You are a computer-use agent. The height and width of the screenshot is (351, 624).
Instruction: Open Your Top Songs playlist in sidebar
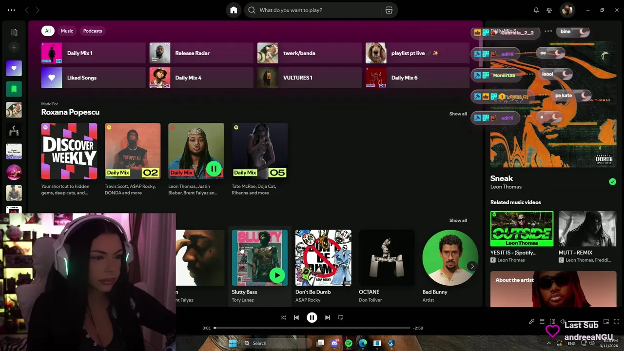point(14,152)
